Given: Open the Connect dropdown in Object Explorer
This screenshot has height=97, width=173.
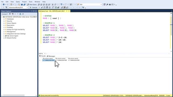Looking at the screenshot, I should [5, 14].
